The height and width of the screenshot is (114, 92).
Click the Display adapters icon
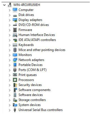15,20
